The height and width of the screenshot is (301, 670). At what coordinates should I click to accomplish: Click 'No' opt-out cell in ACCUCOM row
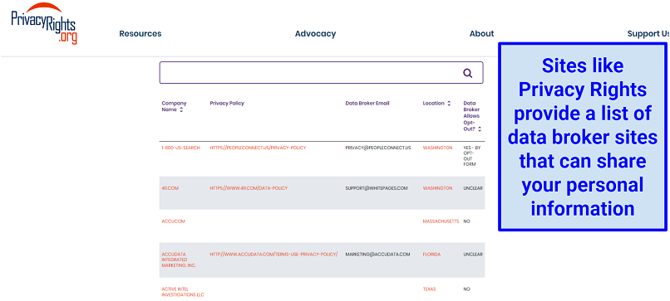point(466,221)
